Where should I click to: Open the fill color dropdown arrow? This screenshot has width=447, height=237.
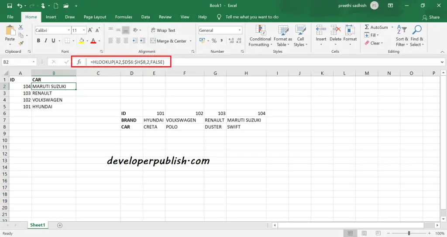(x=87, y=41)
